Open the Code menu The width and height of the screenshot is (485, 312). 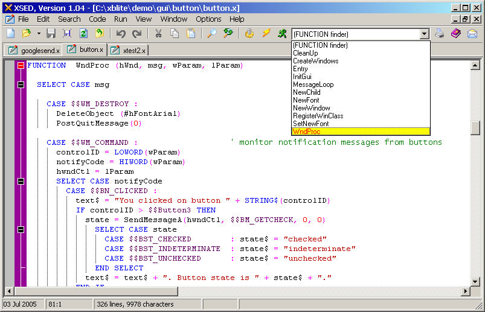click(97, 19)
